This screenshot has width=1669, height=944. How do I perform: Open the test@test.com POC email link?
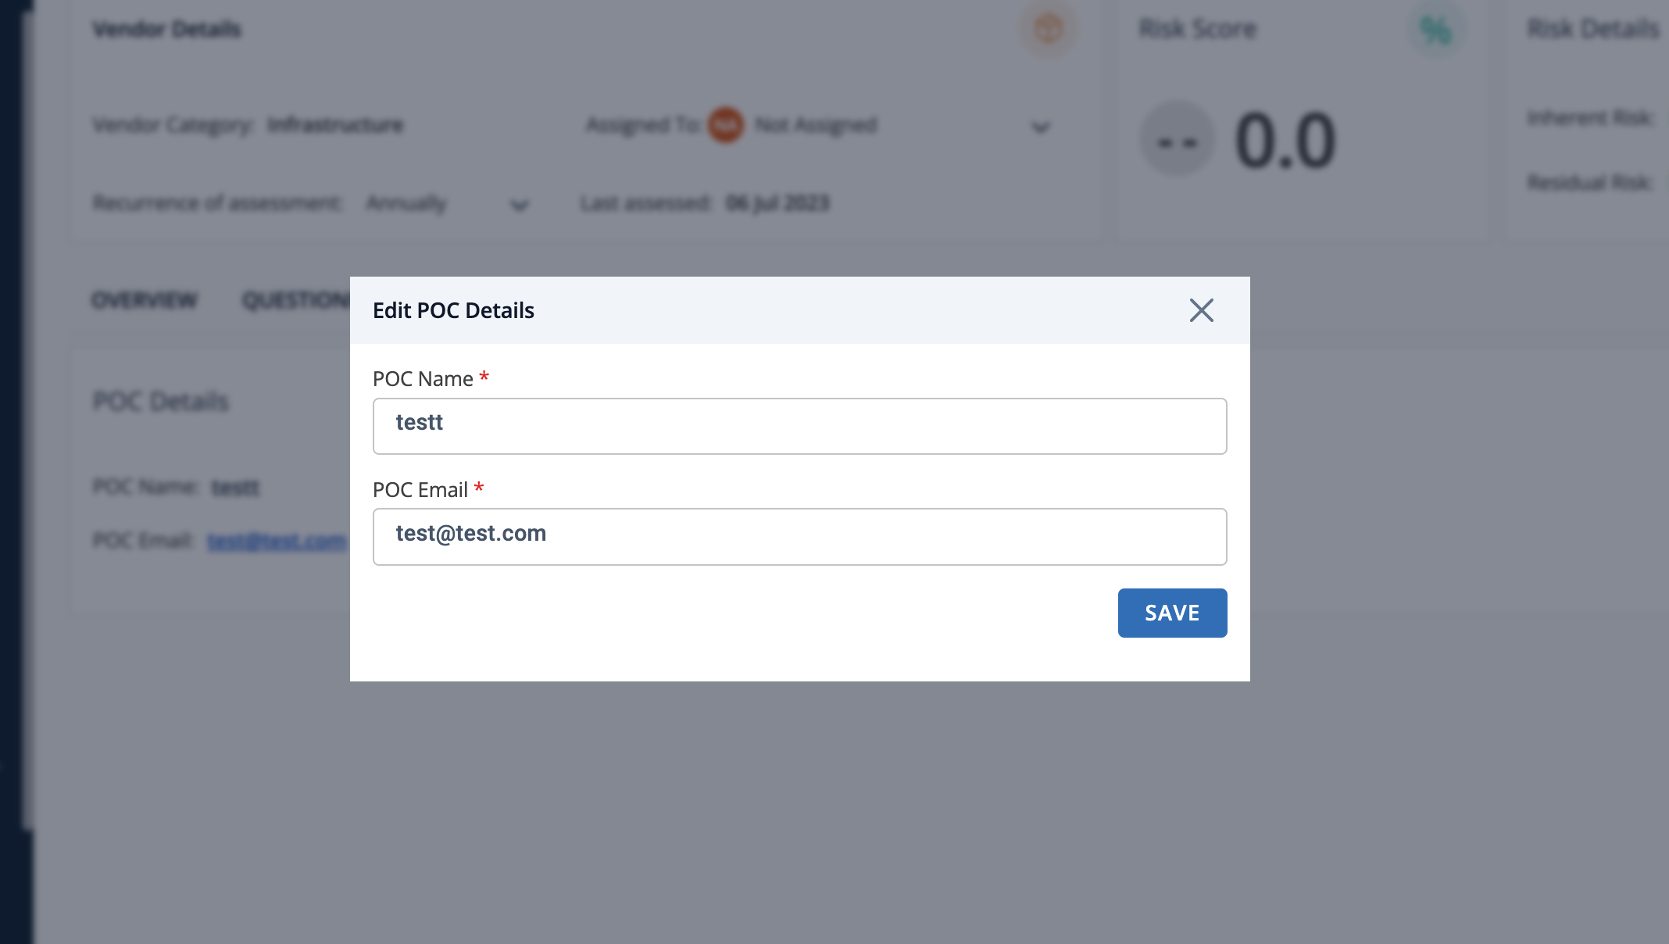click(277, 541)
